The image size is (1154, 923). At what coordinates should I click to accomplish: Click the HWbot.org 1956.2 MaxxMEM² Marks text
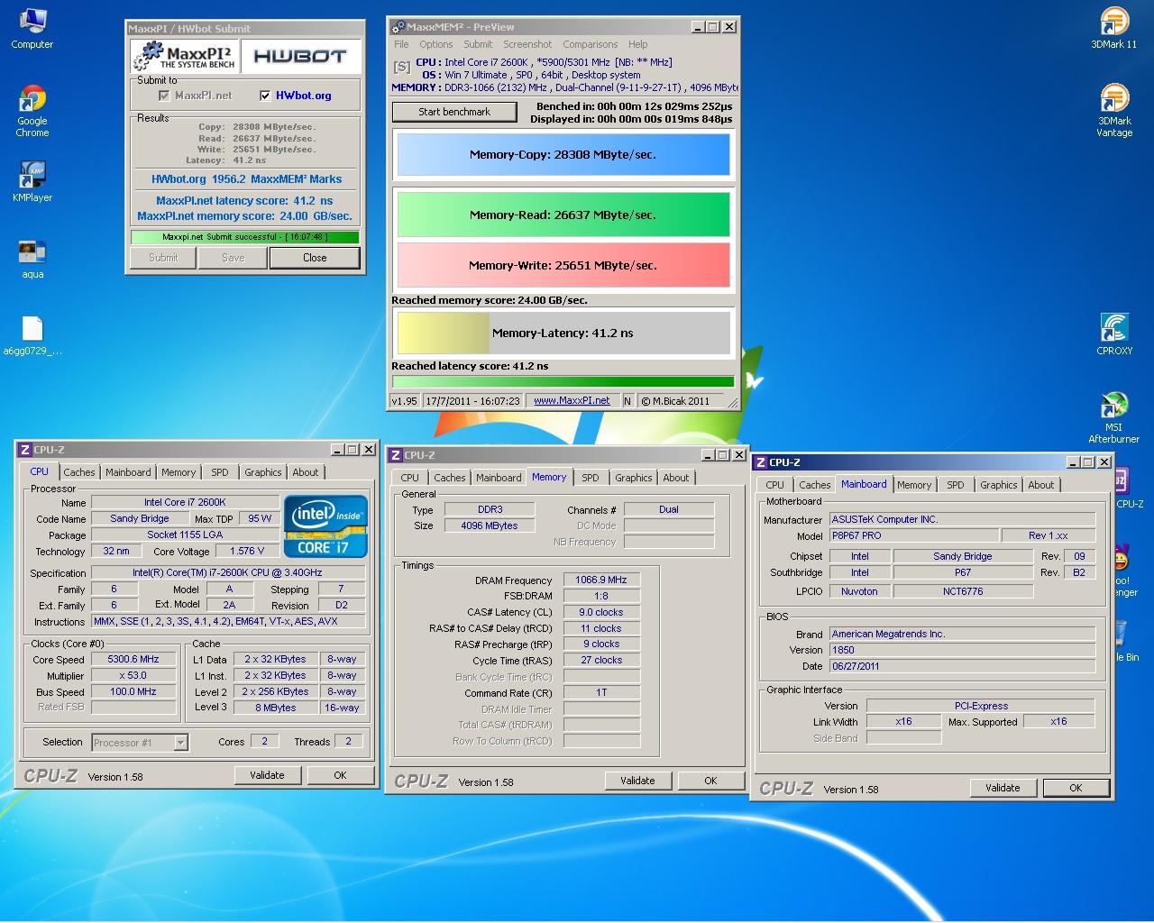247,179
